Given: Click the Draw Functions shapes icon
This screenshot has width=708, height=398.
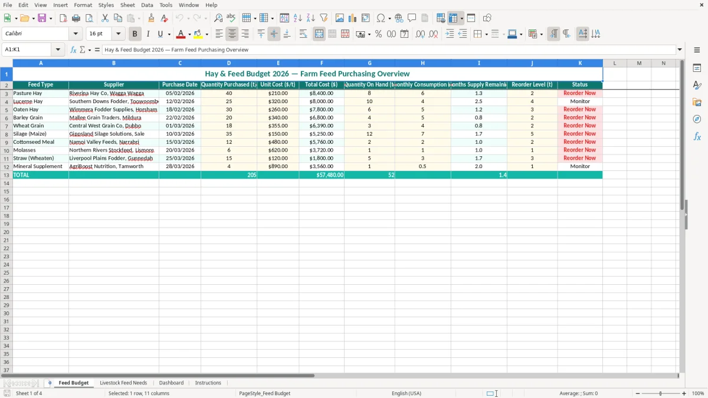Looking at the screenshot, I should click(x=487, y=18).
